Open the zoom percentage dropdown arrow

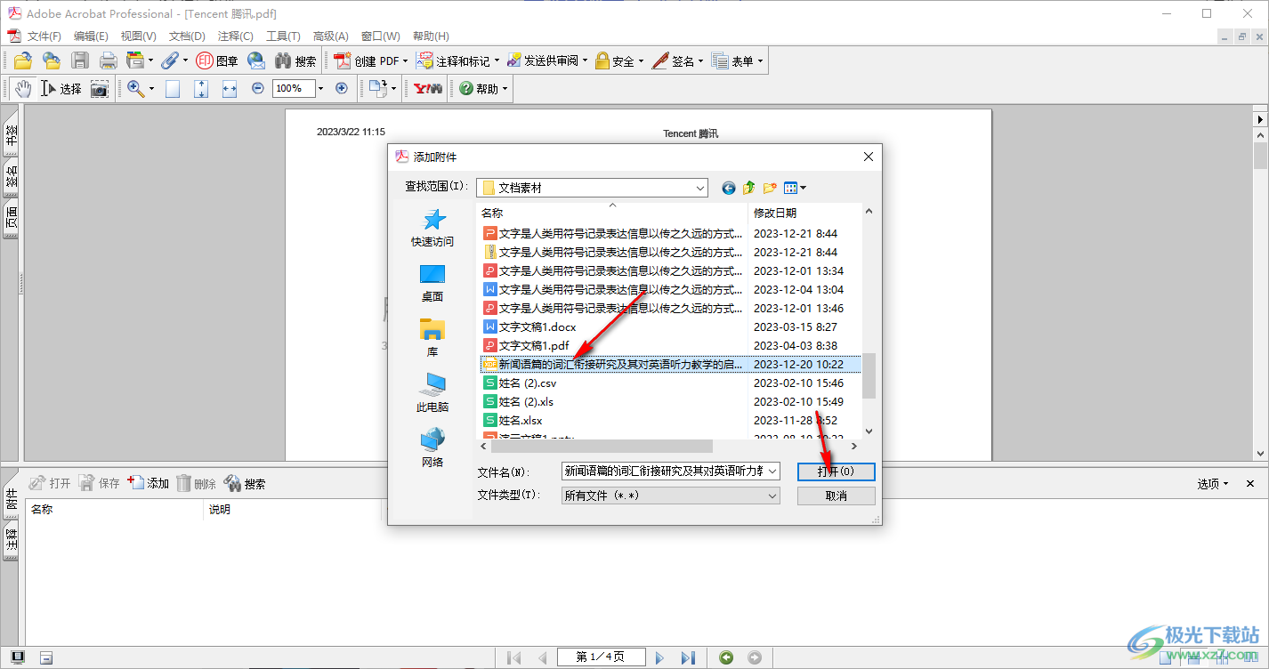tap(321, 88)
